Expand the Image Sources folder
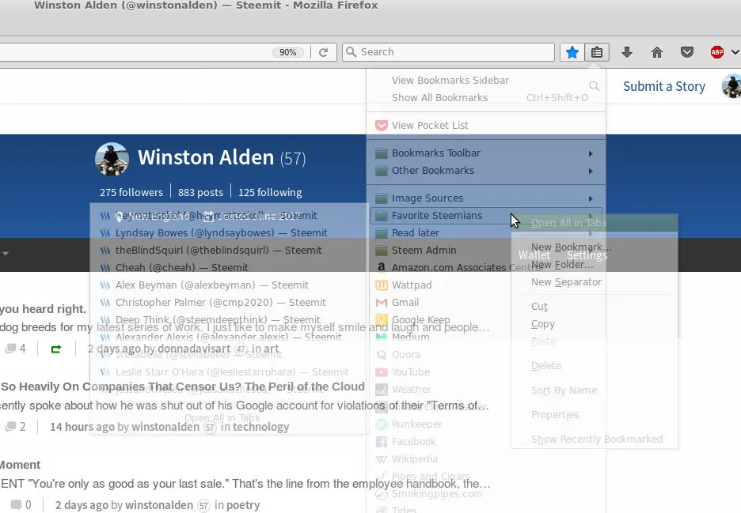Image resolution: width=741 pixels, height=513 pixels. 486,198
